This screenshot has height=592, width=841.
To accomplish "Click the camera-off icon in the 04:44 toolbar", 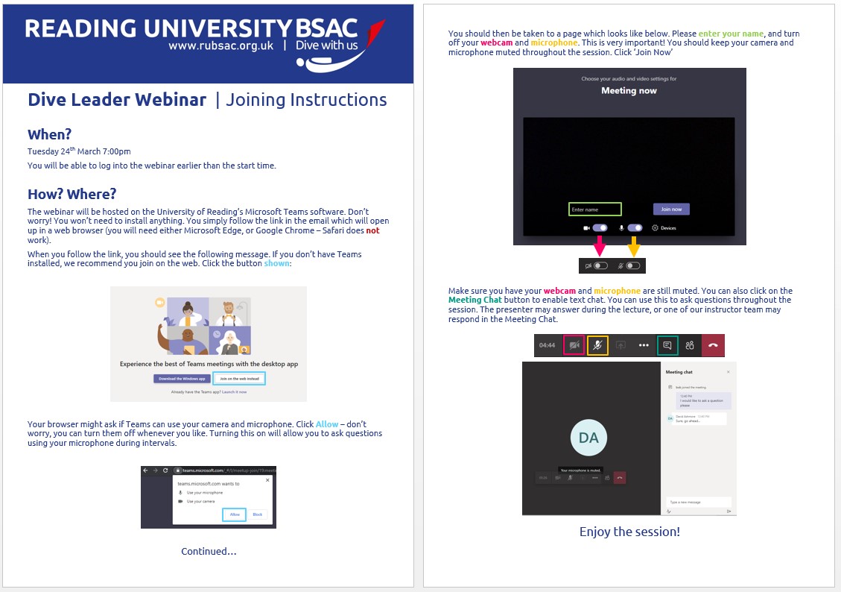I will pyautogui.click(x=574, y=346).
